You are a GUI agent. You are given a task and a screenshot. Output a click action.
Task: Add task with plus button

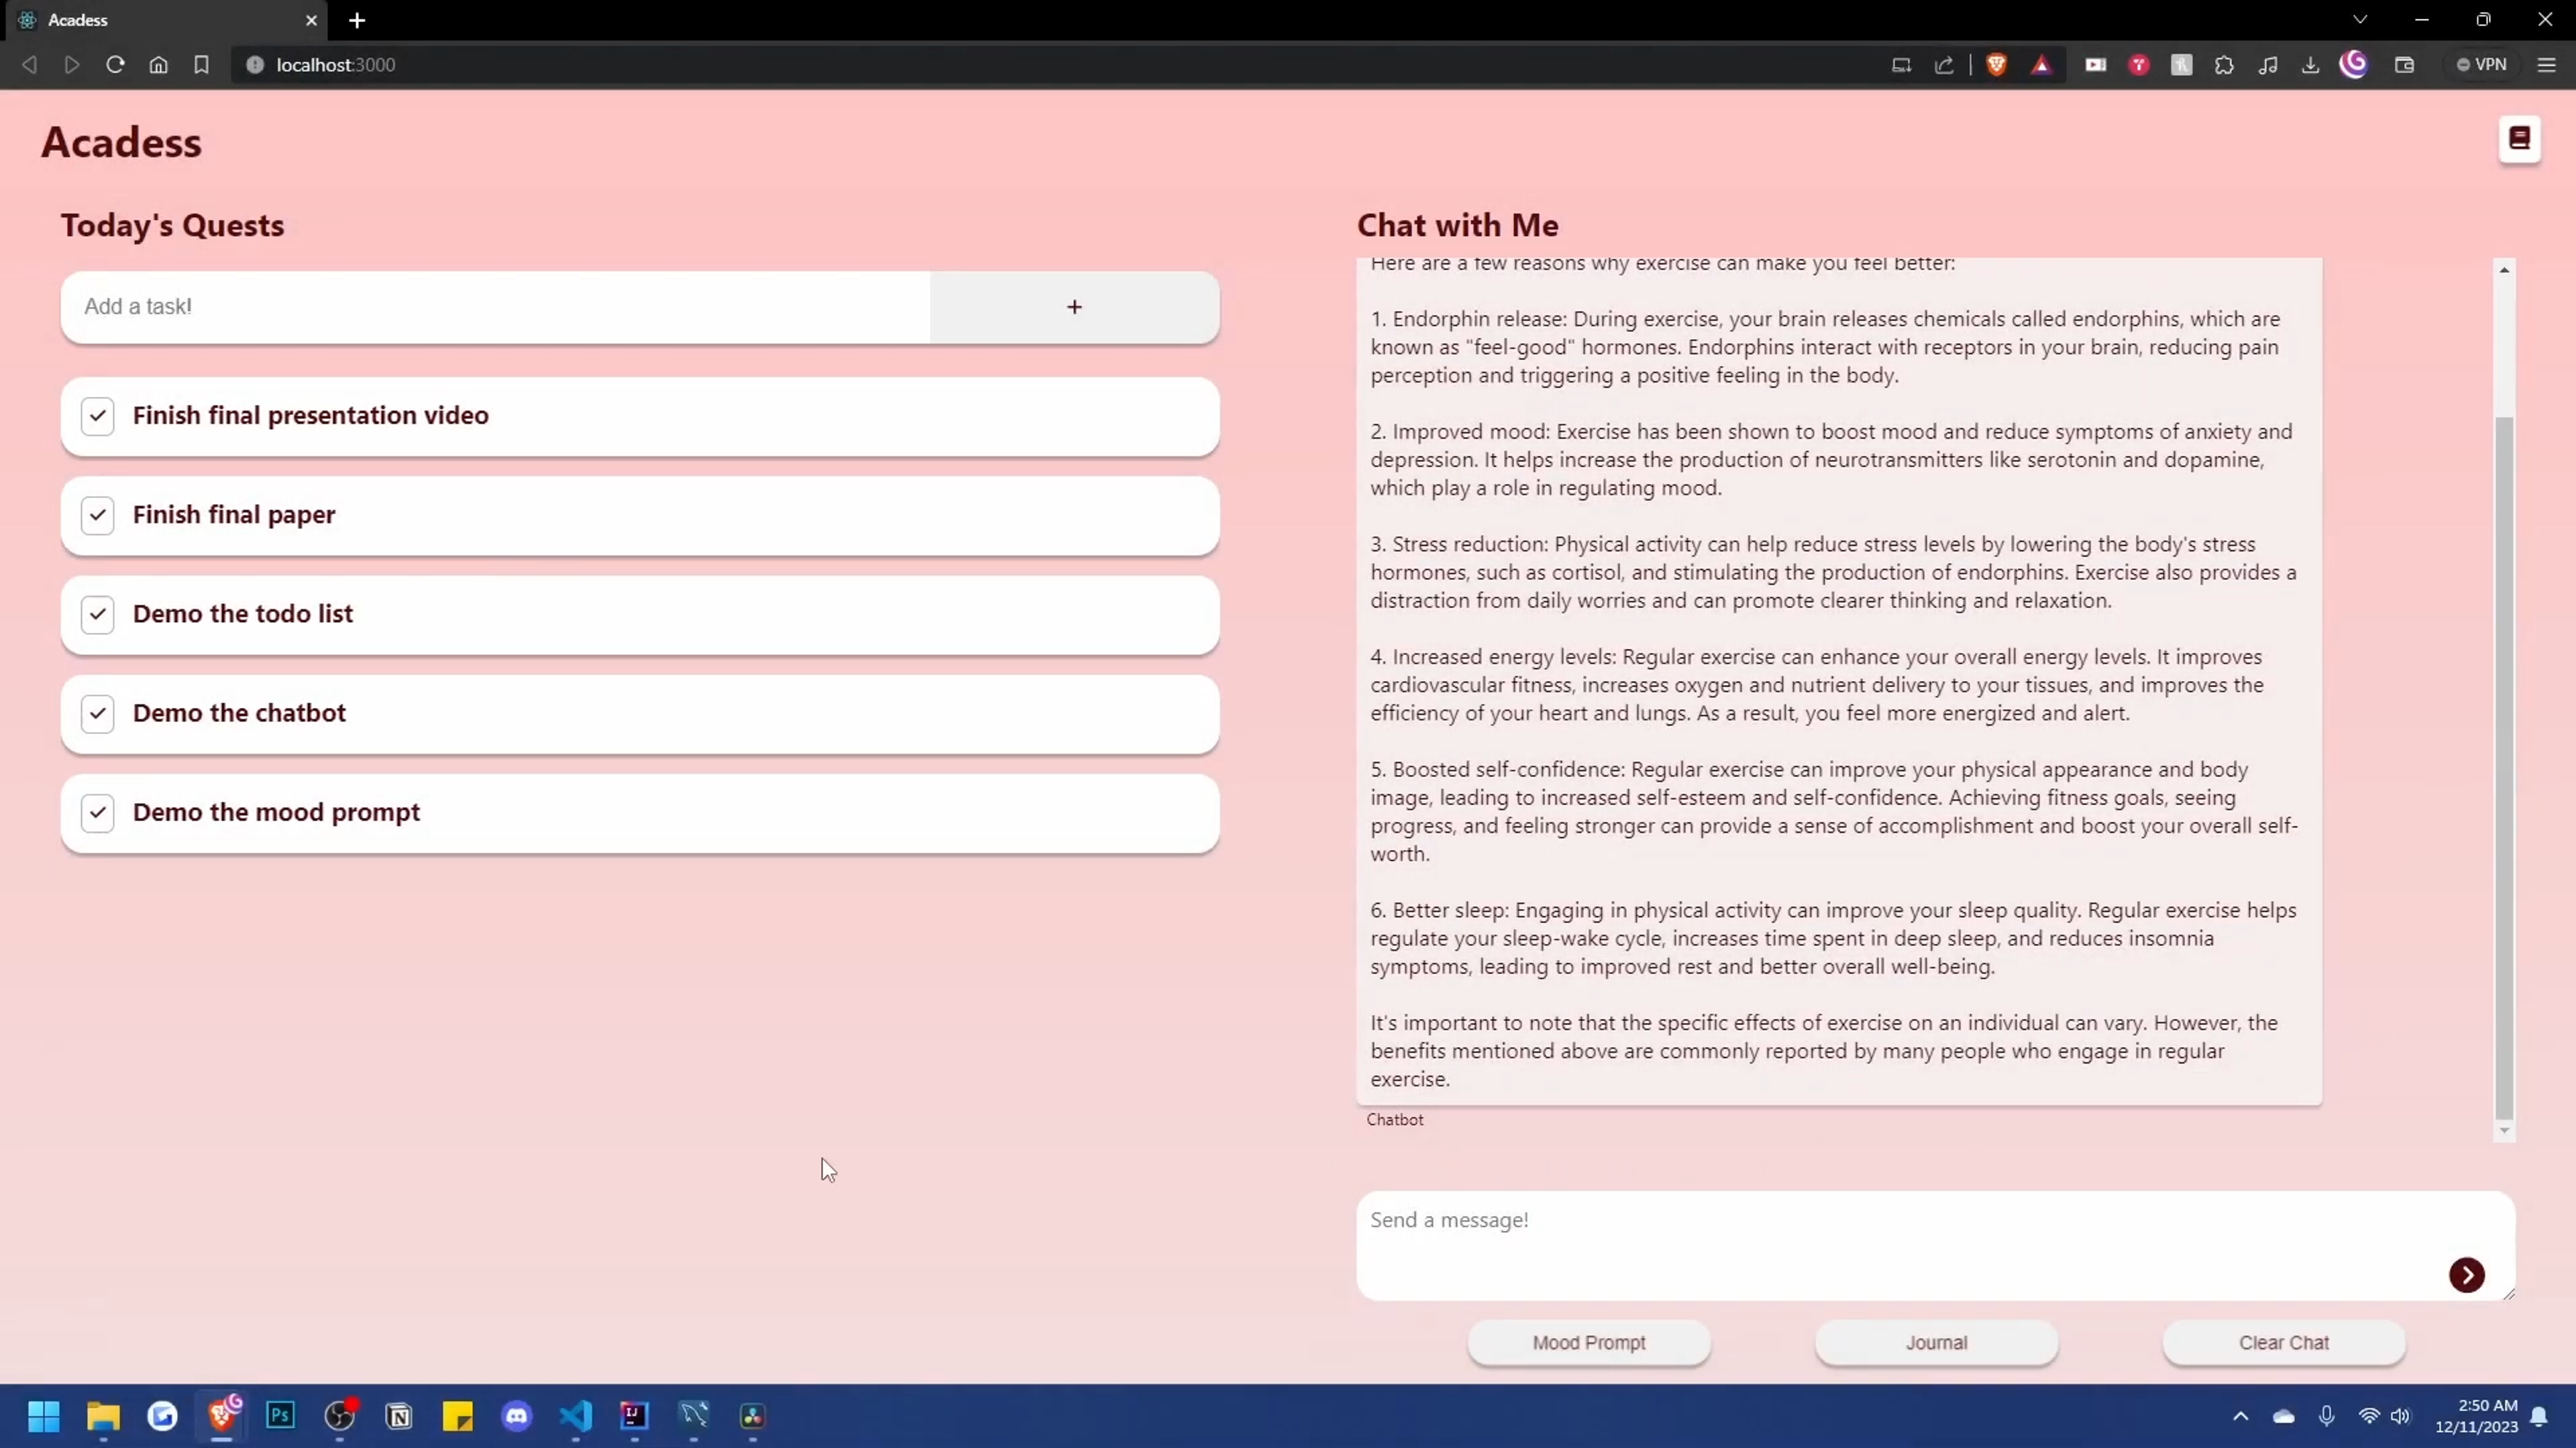pyautogui.click(x=1074, y=307)
